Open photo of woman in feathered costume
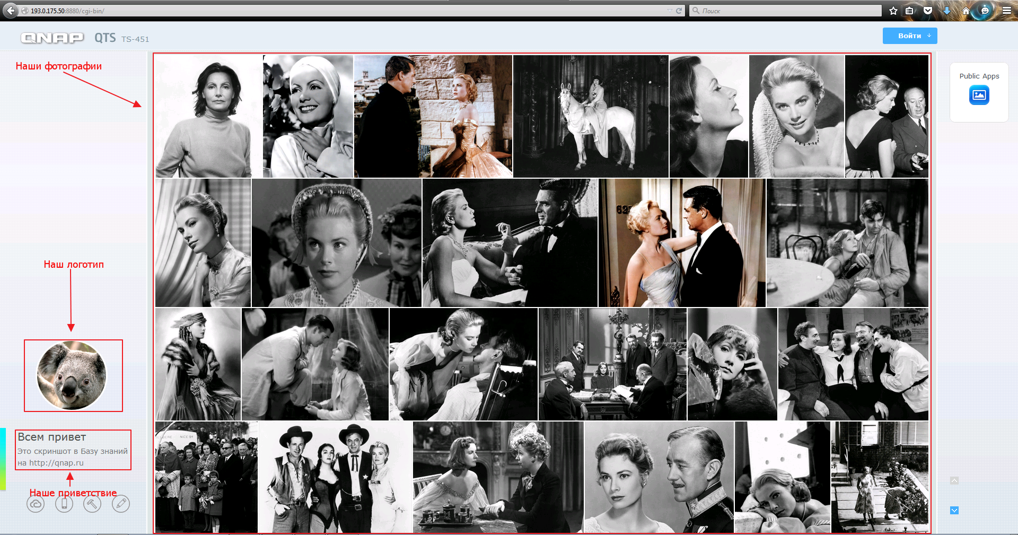Screen dimensions: 1018x535 pyautogui.click(x=198, y=364)
